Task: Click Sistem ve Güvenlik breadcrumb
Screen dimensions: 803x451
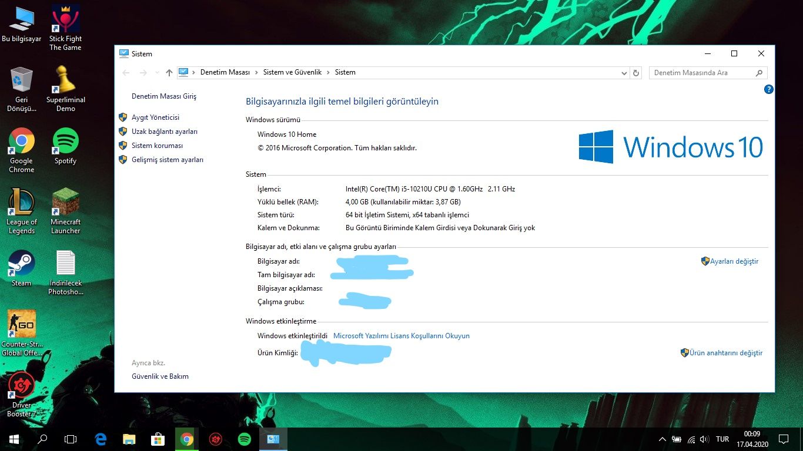Action: click(292, 72)
